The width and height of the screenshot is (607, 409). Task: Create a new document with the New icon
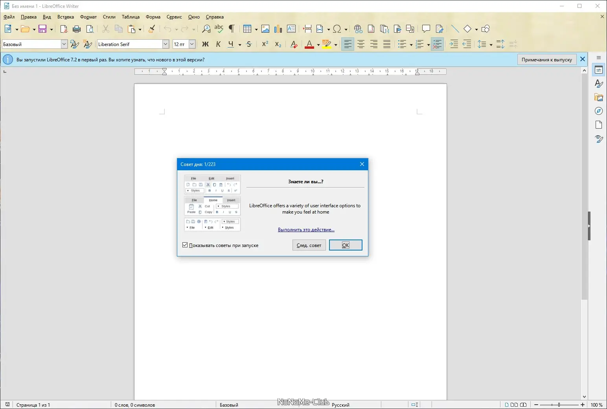click(8, 29)
